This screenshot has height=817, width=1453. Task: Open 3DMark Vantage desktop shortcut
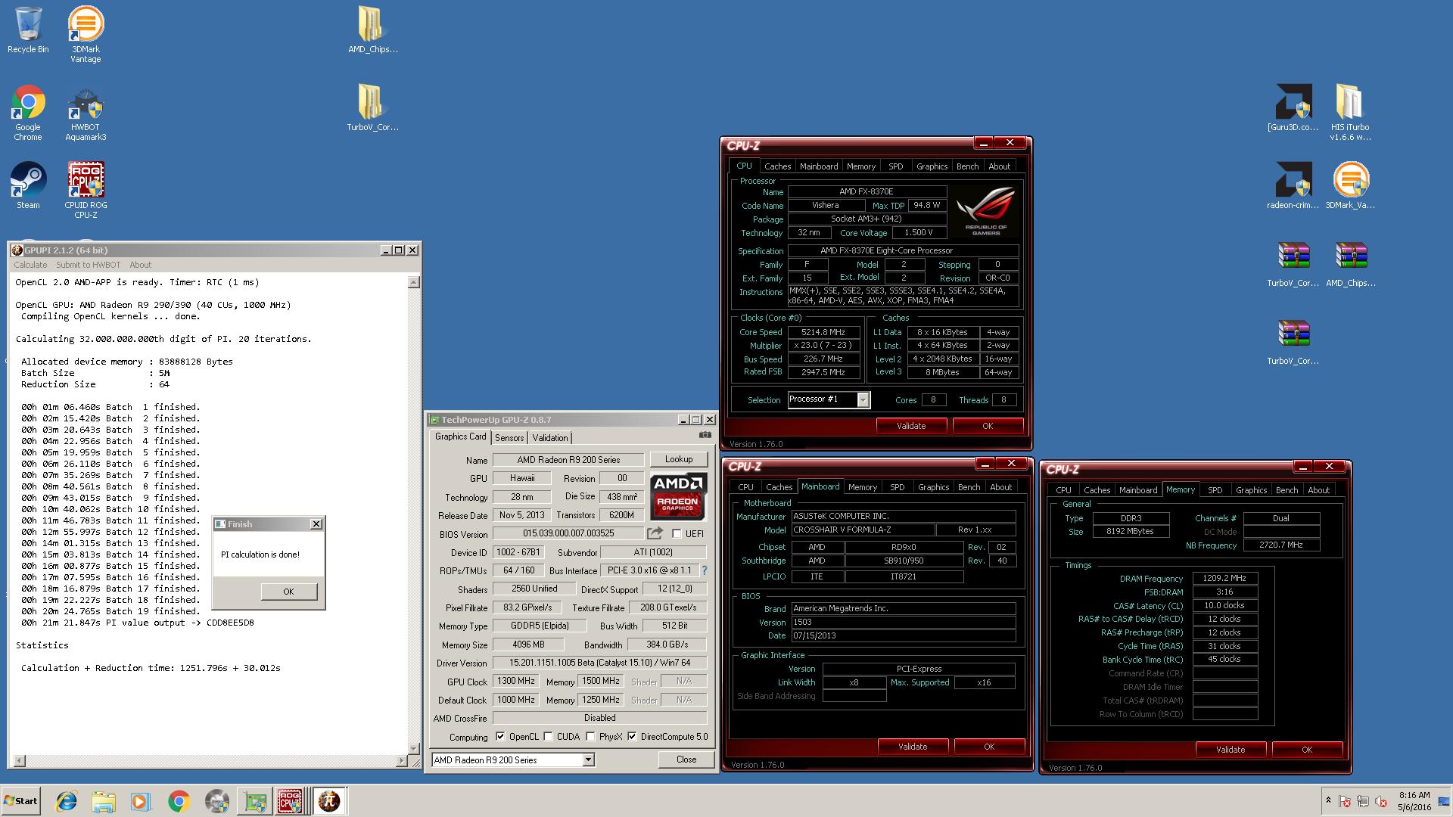[x=86, y=34]
